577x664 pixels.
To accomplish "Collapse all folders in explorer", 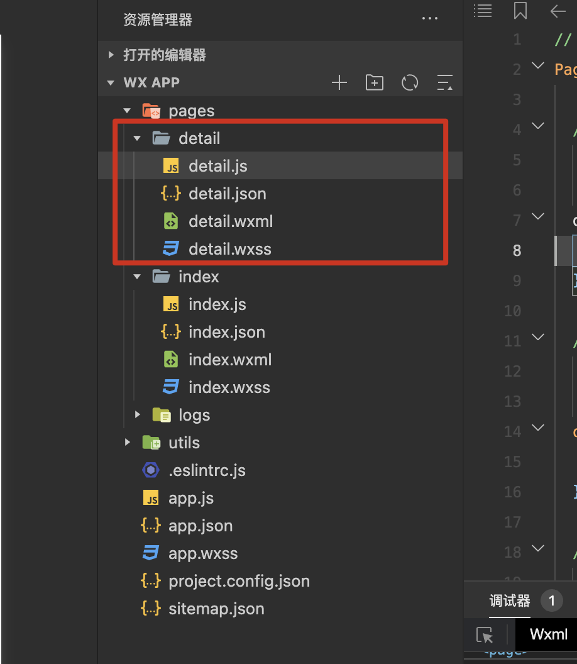I will 444,82.
